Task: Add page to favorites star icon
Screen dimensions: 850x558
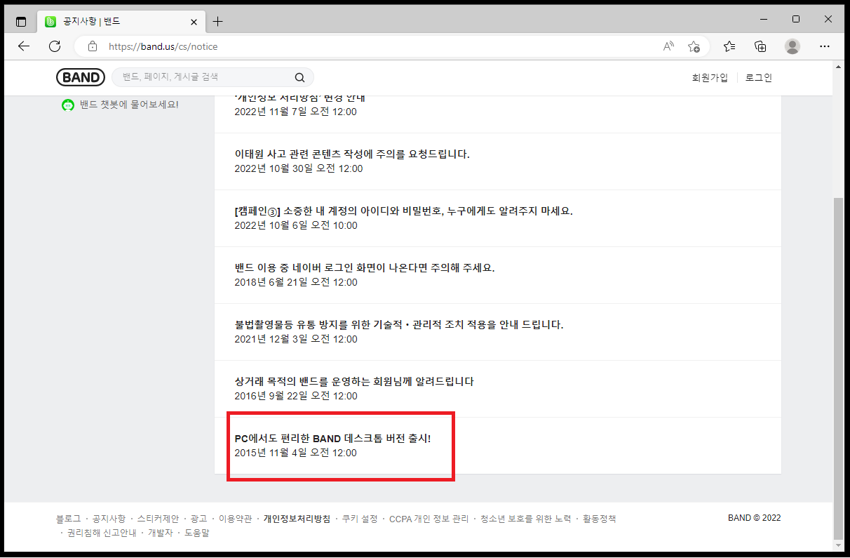Action: point(694,46)
